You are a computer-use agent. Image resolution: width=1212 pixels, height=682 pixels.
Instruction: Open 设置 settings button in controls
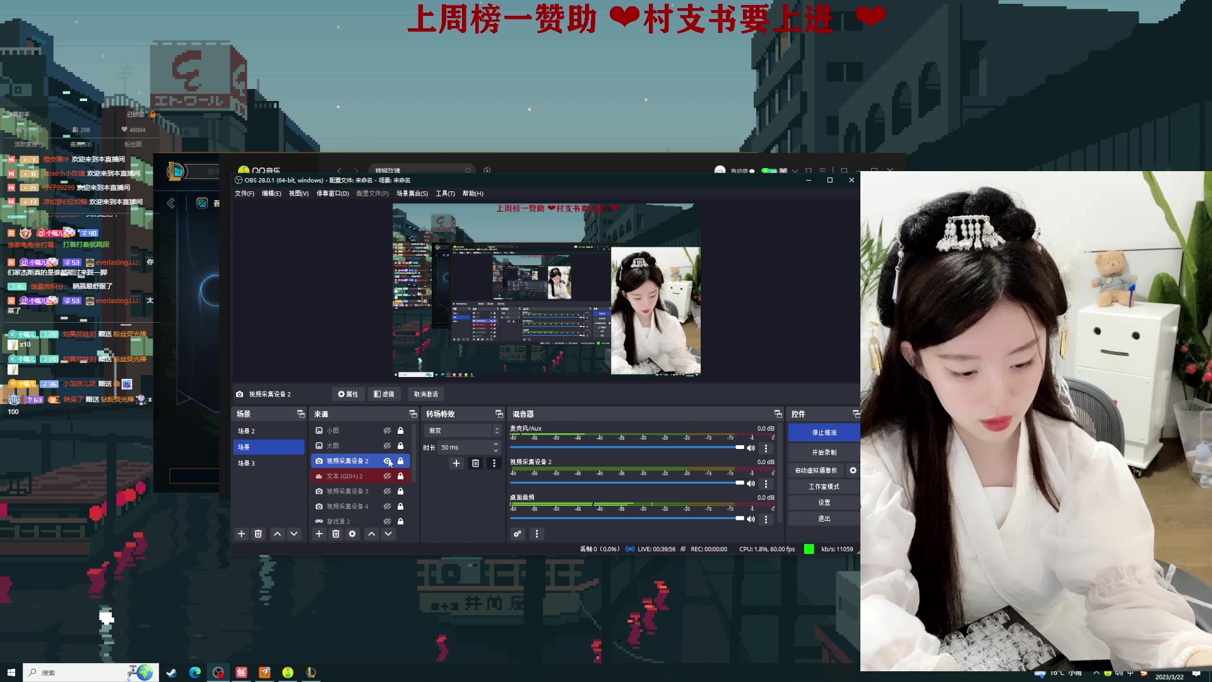coord(824,503)
